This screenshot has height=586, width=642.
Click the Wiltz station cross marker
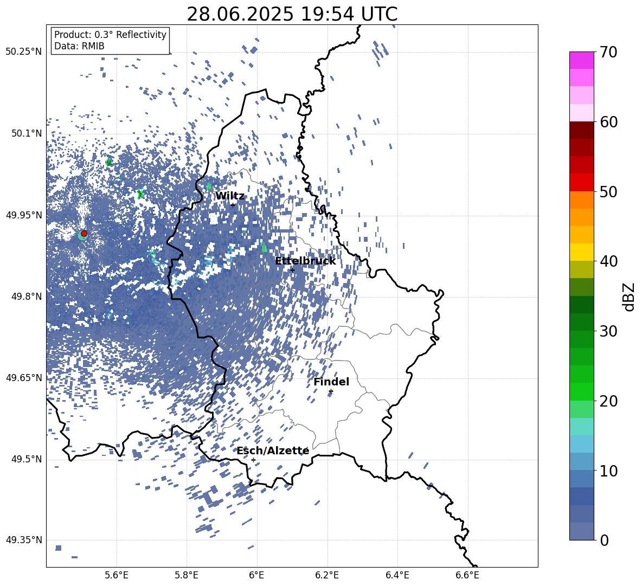point(233,205)
